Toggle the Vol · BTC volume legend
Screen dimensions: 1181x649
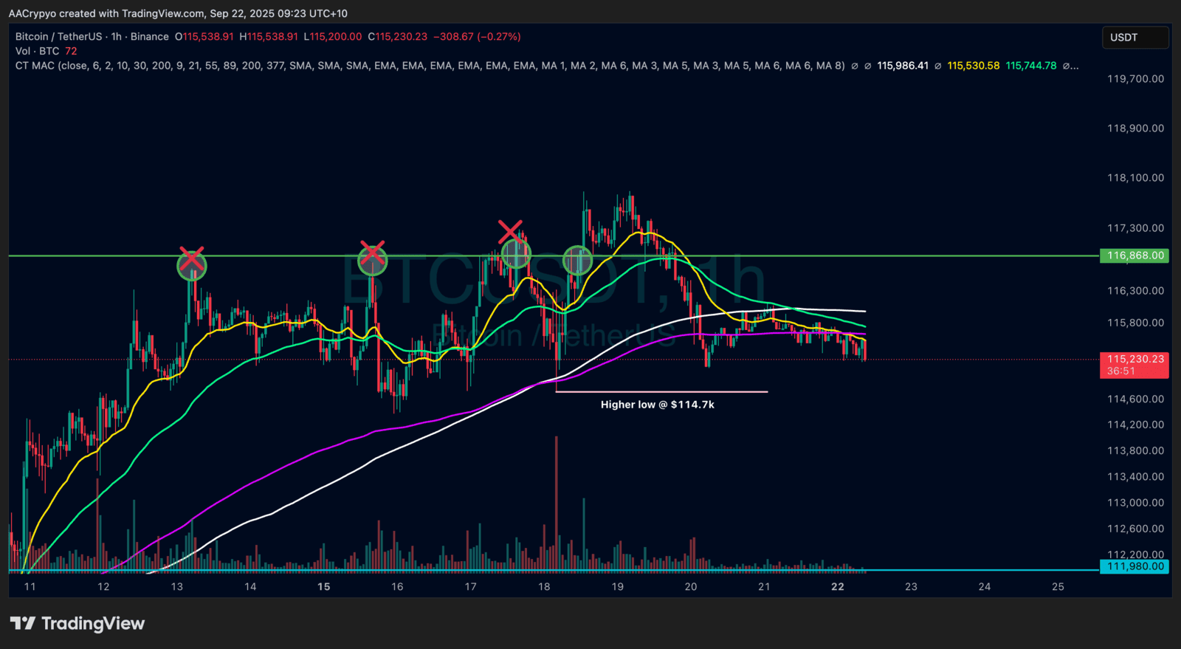[37, 51]
